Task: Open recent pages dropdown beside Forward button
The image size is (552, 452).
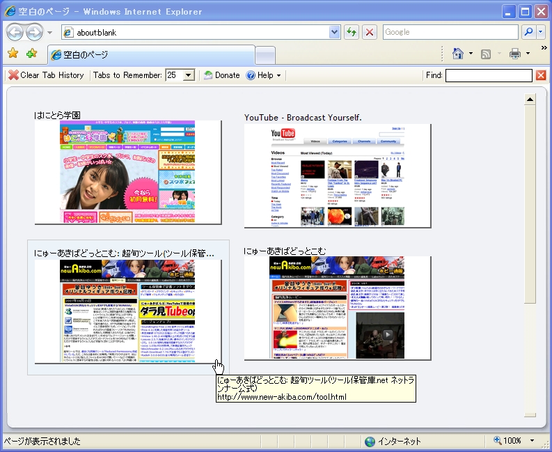Action: tap(49, 33)
